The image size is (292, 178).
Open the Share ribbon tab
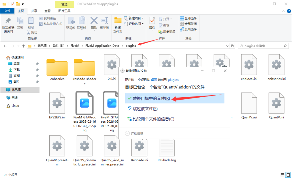pyautogui.click(x=34, y=11)
